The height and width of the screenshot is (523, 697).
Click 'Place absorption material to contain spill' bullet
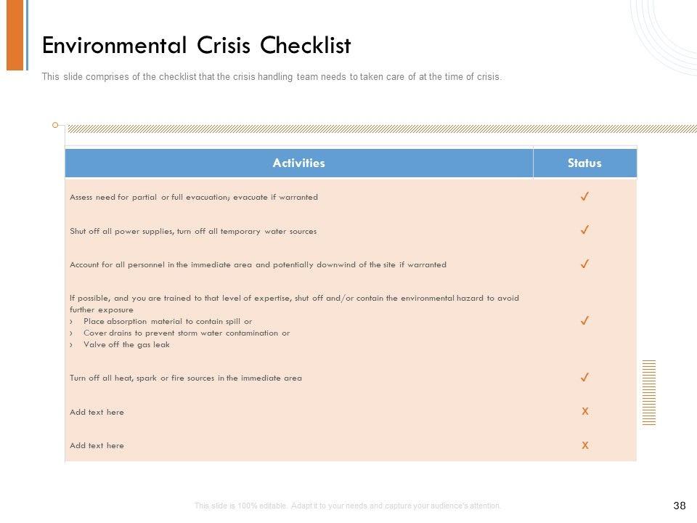click(x=168, y=321)
